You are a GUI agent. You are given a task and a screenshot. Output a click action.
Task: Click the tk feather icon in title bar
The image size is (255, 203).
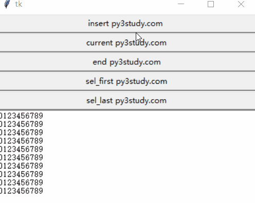[7, 4]
